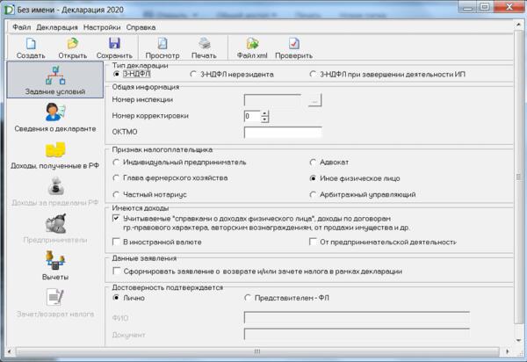Click the vertical scrollbar down arrow

click(x=518, y=341)
